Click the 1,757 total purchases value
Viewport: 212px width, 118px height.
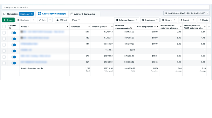click(x=88, y=69)
